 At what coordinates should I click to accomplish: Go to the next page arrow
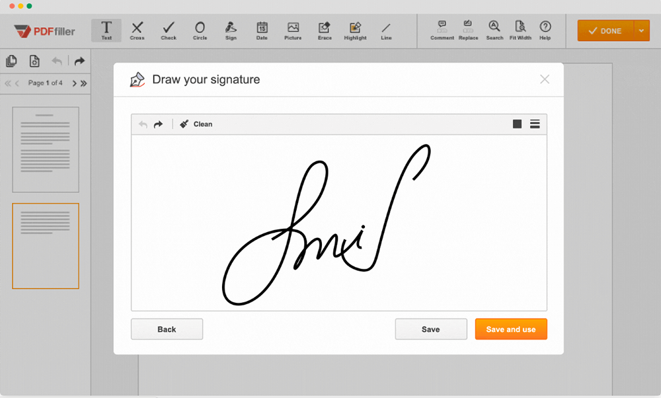(x=74, y=83)
